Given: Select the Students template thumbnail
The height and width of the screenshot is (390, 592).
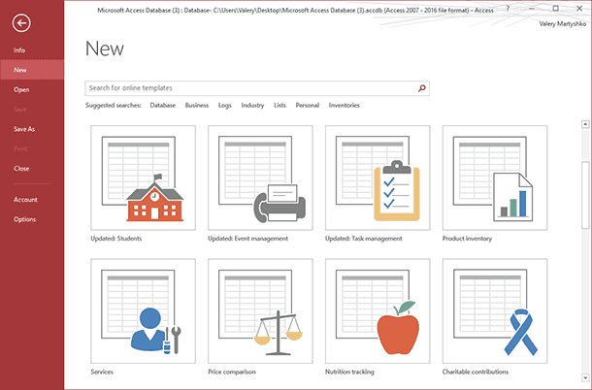Looking at the screenshot, I should [x=143, y=178].
